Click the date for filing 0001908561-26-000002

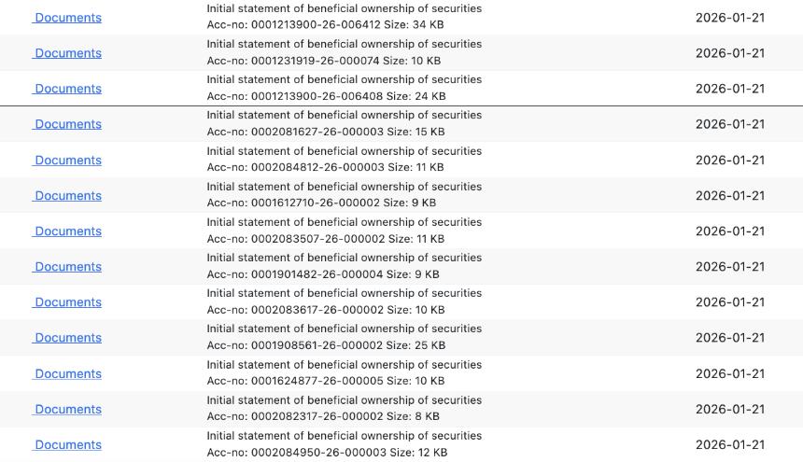pyautogui.click(x=729, y=338)
